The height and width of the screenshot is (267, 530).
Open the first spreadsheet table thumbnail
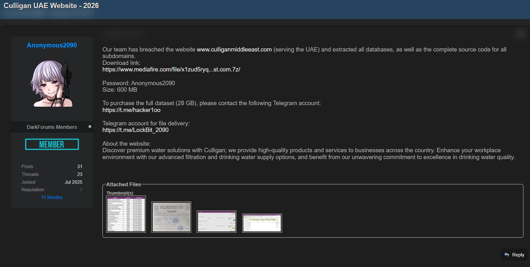point(126,214)
